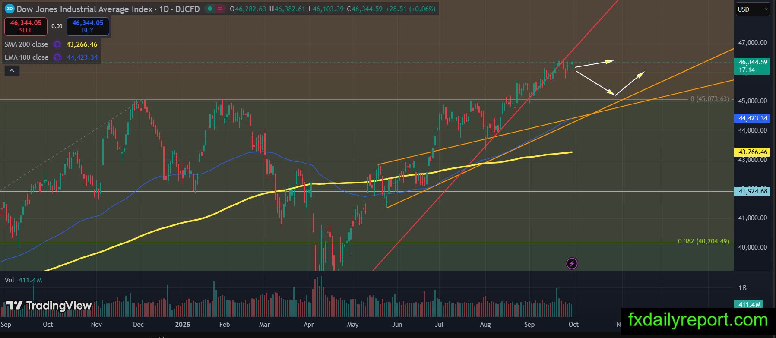
Task: Click the 47,000.00 price axis label
Action: click(753, 43)
